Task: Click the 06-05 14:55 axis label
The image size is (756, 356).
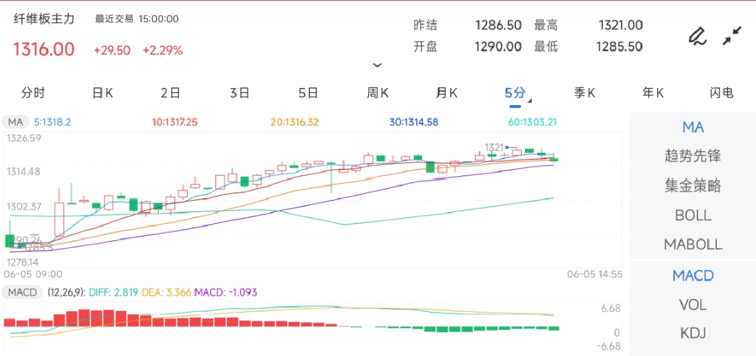Action: [595, 274]
